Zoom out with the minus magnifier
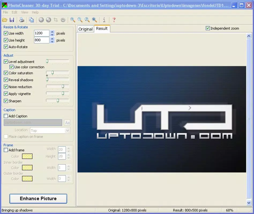The image size is (254, 214). tap(80, 20)
